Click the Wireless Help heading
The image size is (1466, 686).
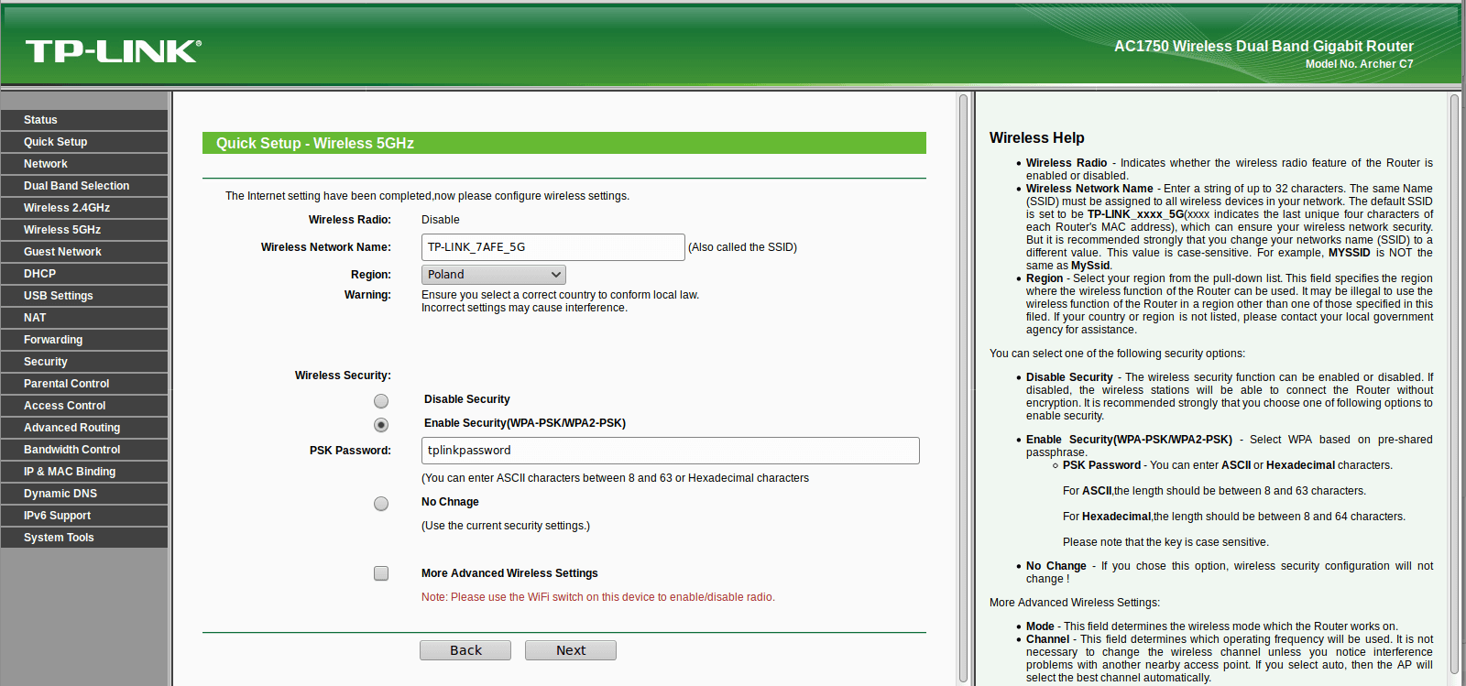pyautogui.click(x=1037, y=137)
